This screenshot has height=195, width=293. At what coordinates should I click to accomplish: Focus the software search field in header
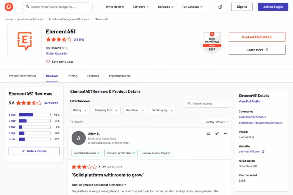(57, 7)
